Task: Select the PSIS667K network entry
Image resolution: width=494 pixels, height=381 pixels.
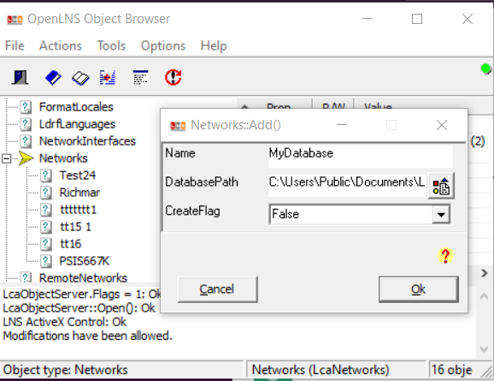Action: click(84, 261)
